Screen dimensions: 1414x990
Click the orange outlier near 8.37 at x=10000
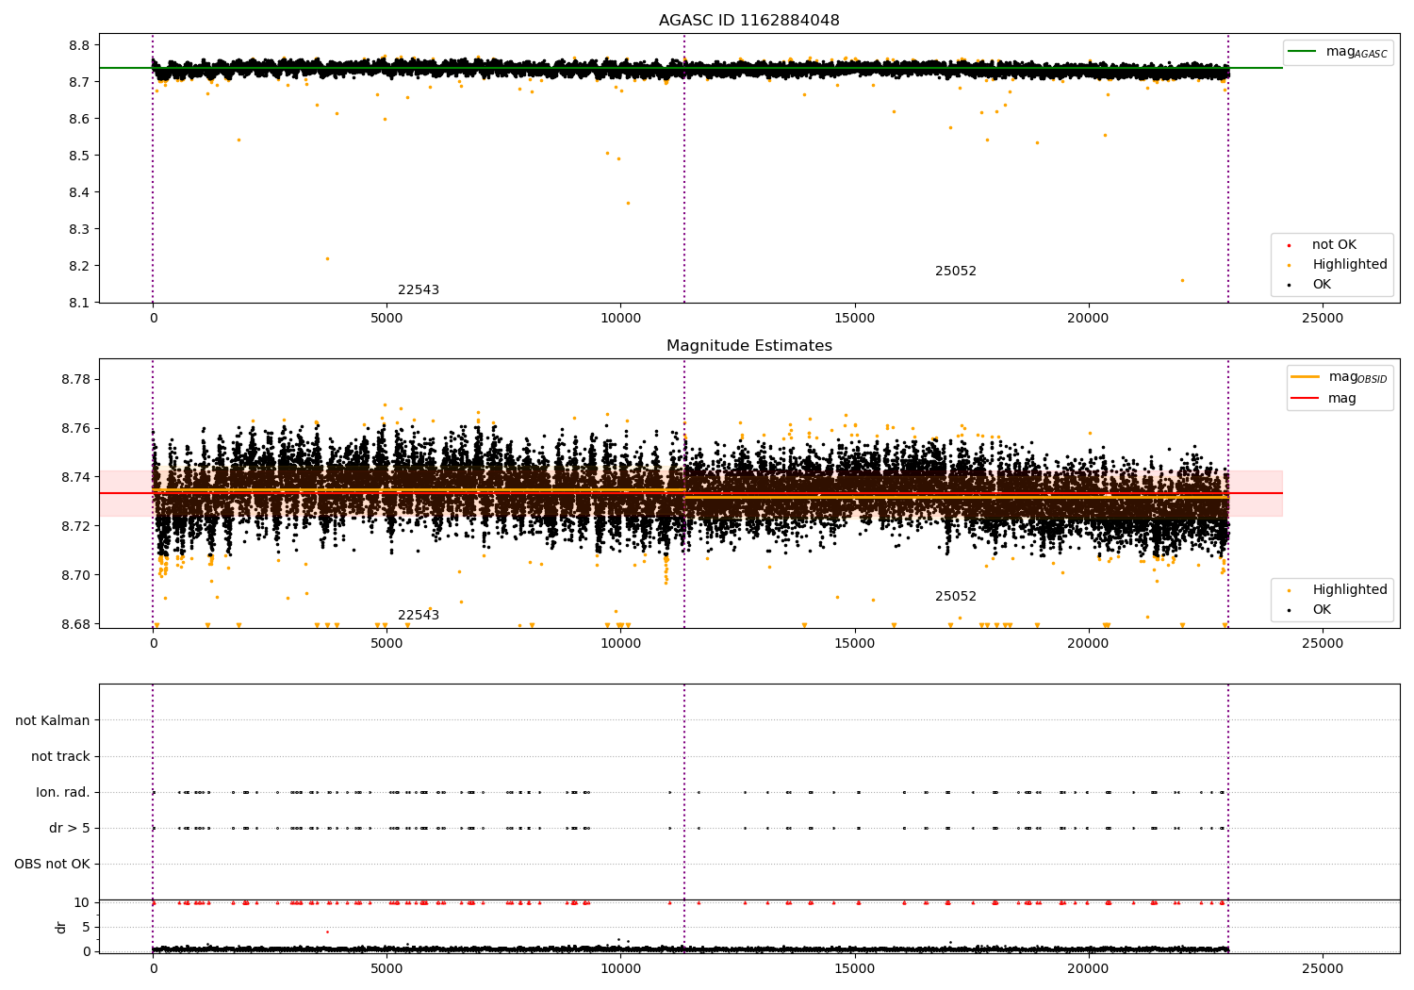point(628,203)
